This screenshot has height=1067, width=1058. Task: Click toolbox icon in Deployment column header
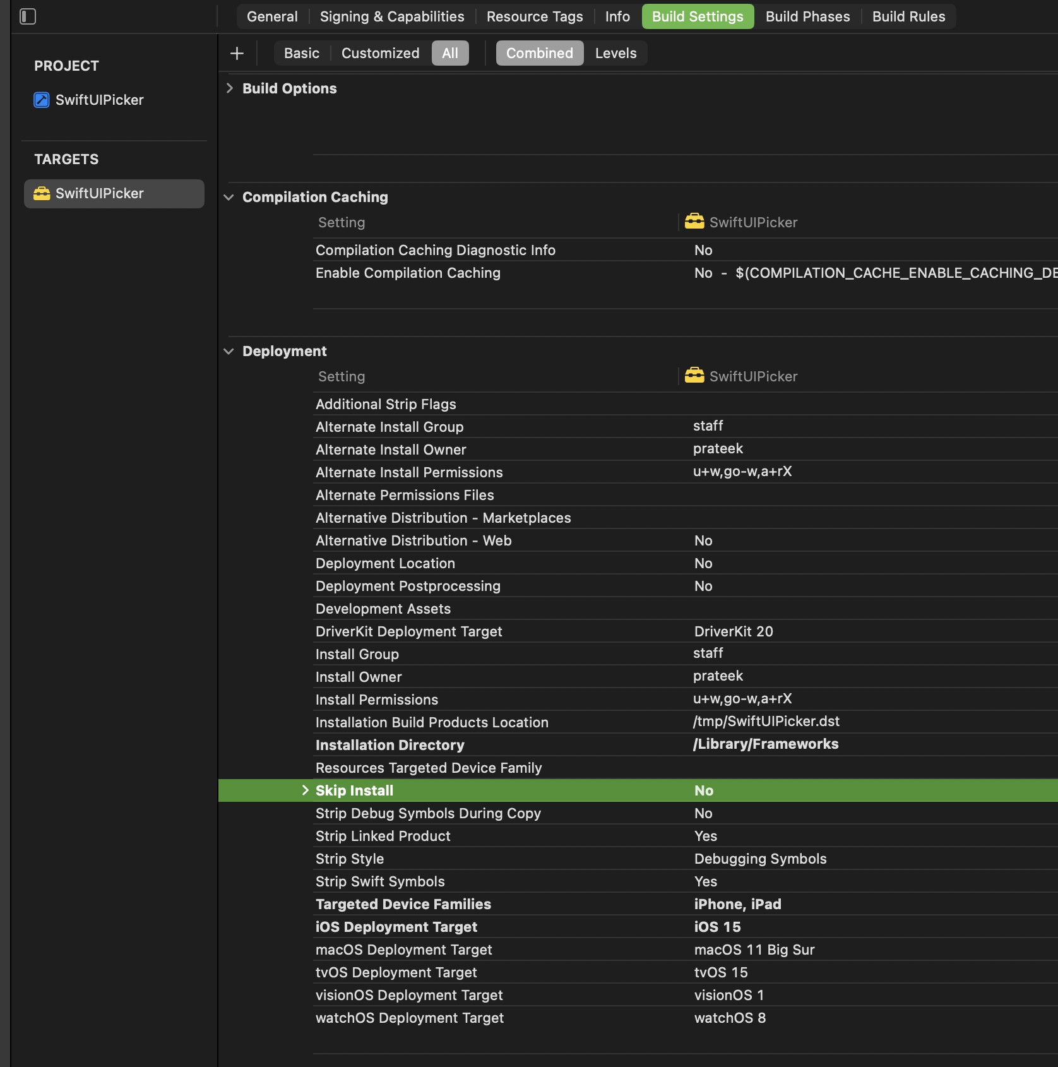click(694, 376)
